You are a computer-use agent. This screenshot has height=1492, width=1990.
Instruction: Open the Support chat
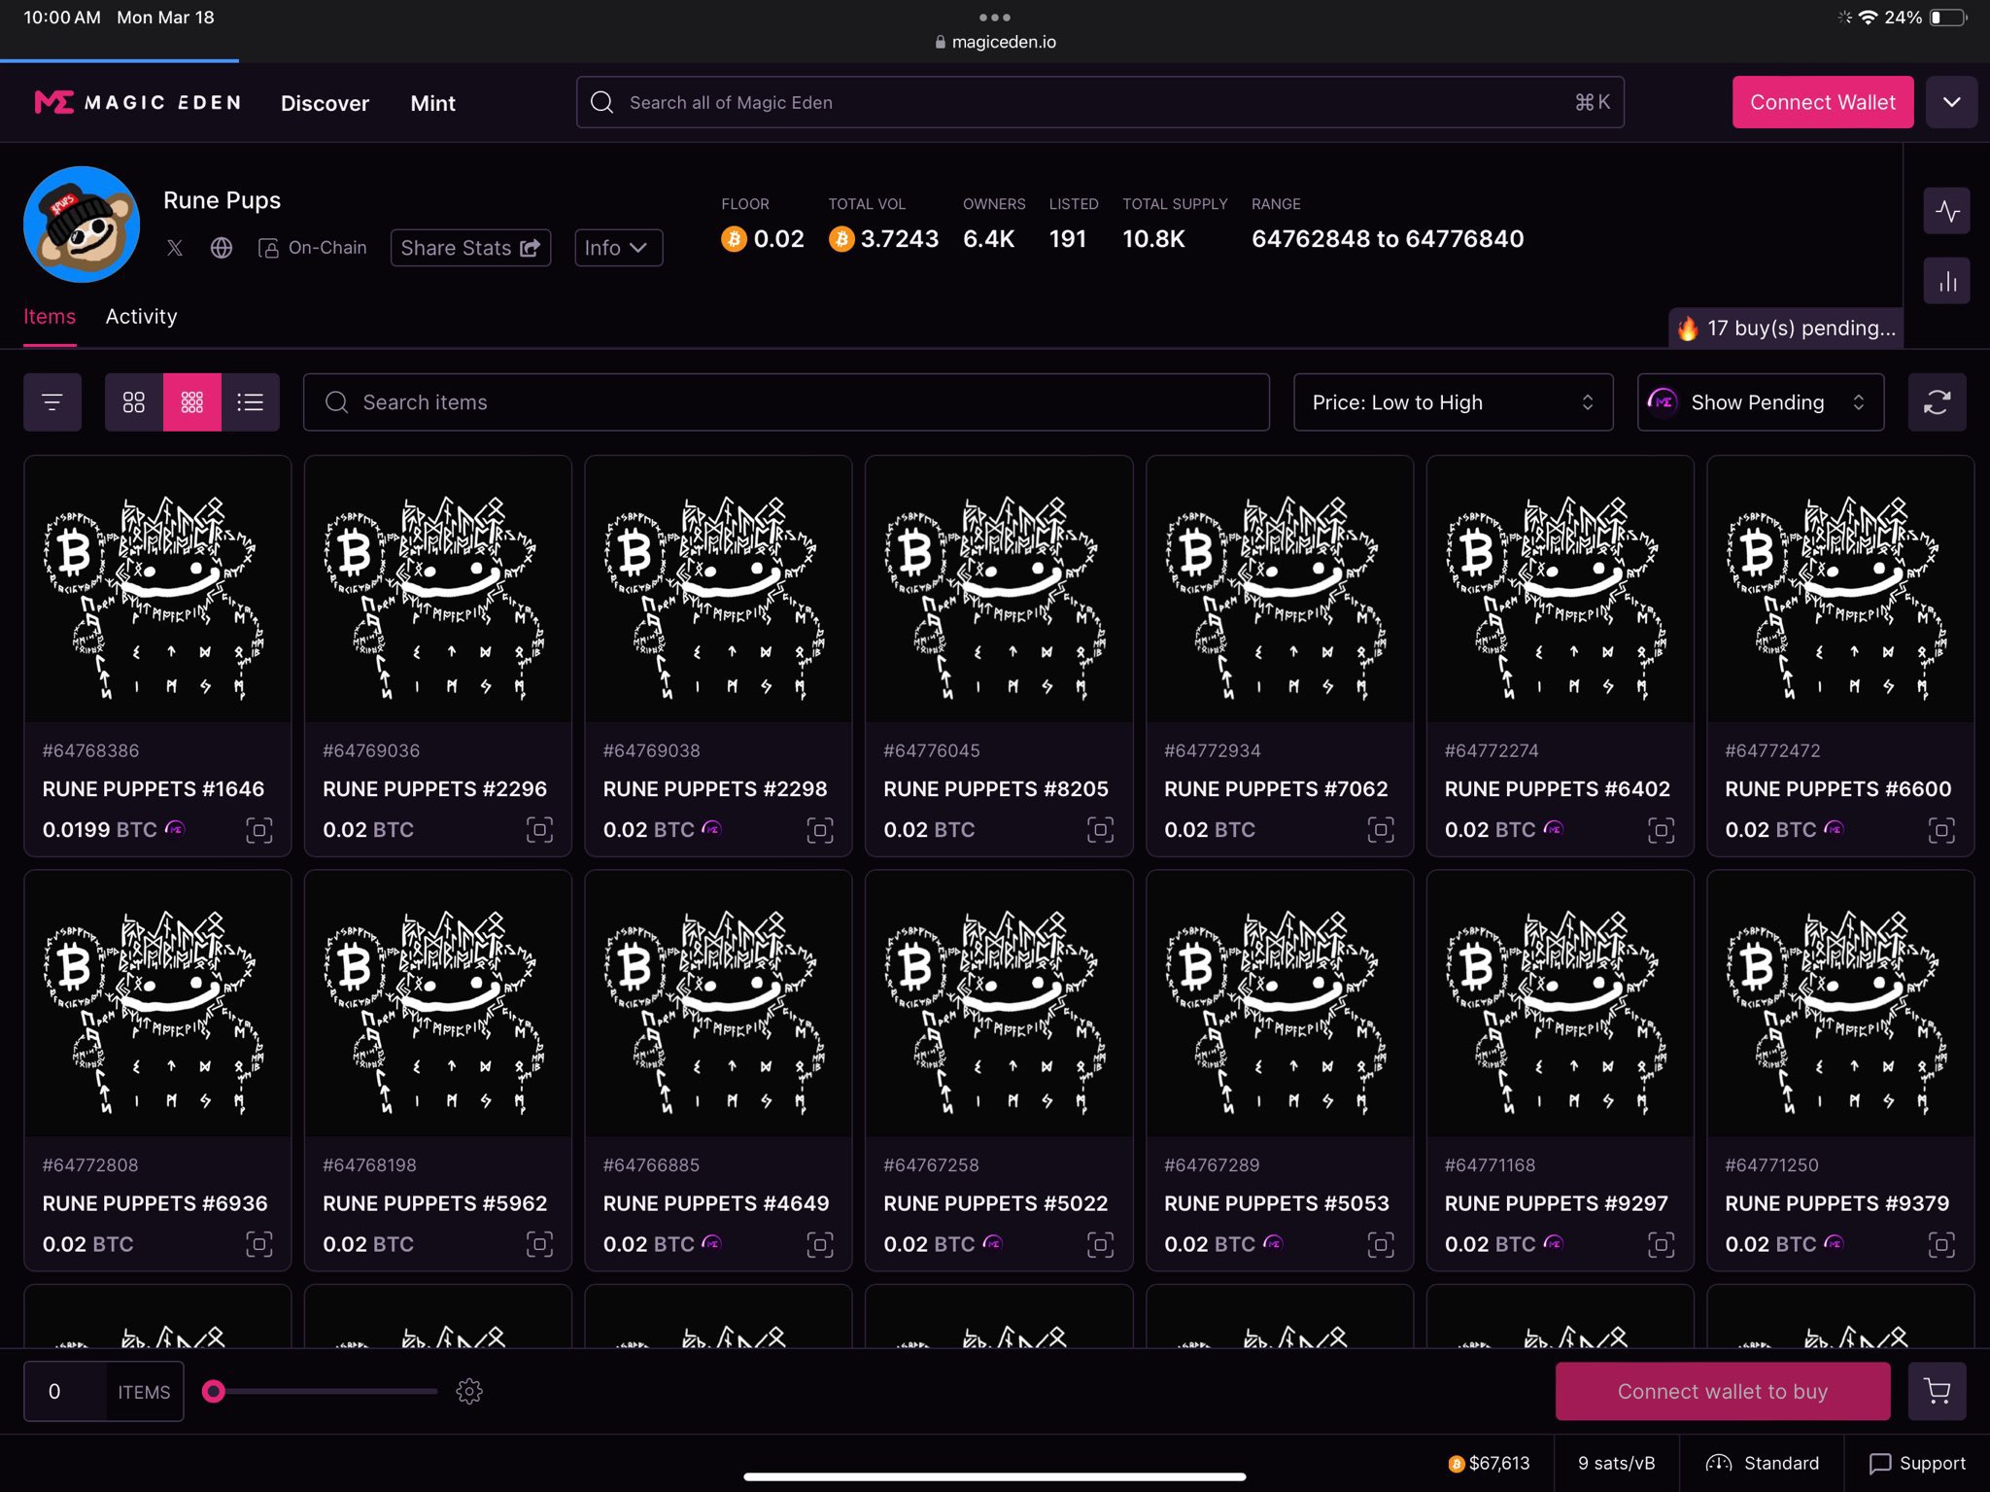point(1917,1463)
